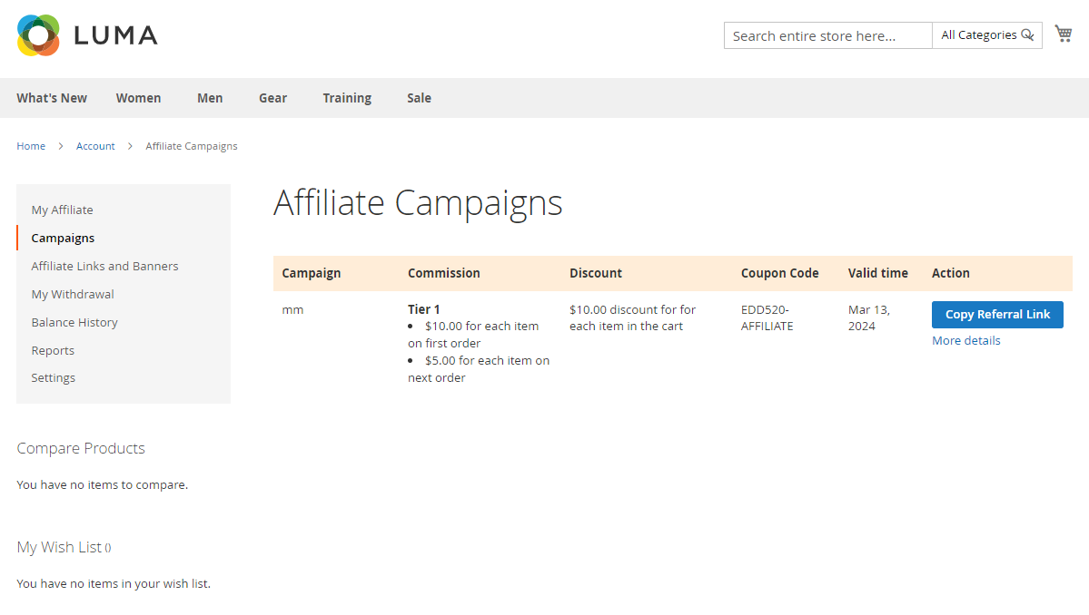Open My Affiliate in sidebar
The image size is (1089, 615).
62,210
